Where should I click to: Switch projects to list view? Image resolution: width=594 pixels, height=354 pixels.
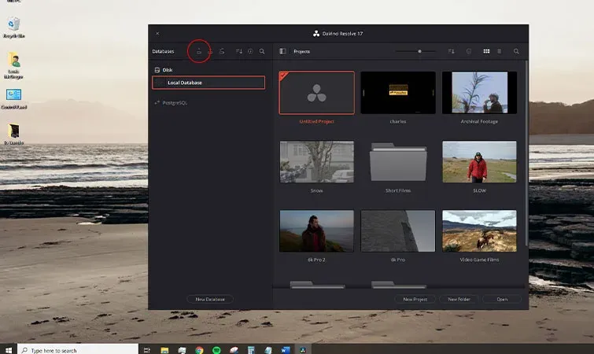(x=500, y=51)
